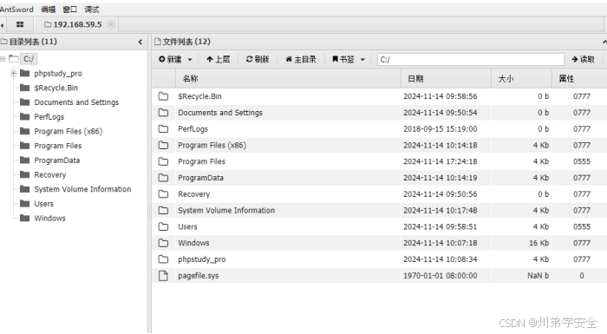This screenshot has height=334, width=607.
Task: Click the file icon in 文件列表 header
Action: click(x=158, y=42)
